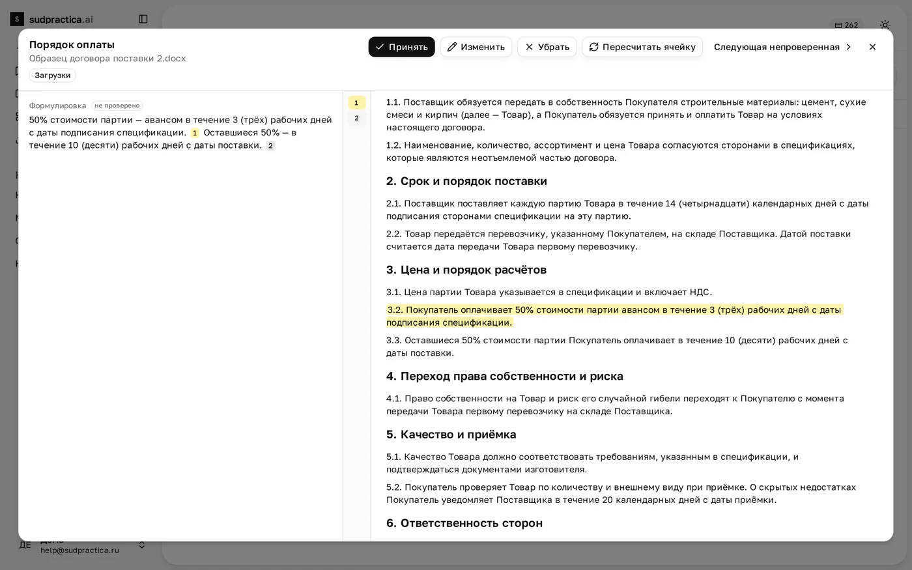Click heading '6. Ответственность сторон'

464,523
